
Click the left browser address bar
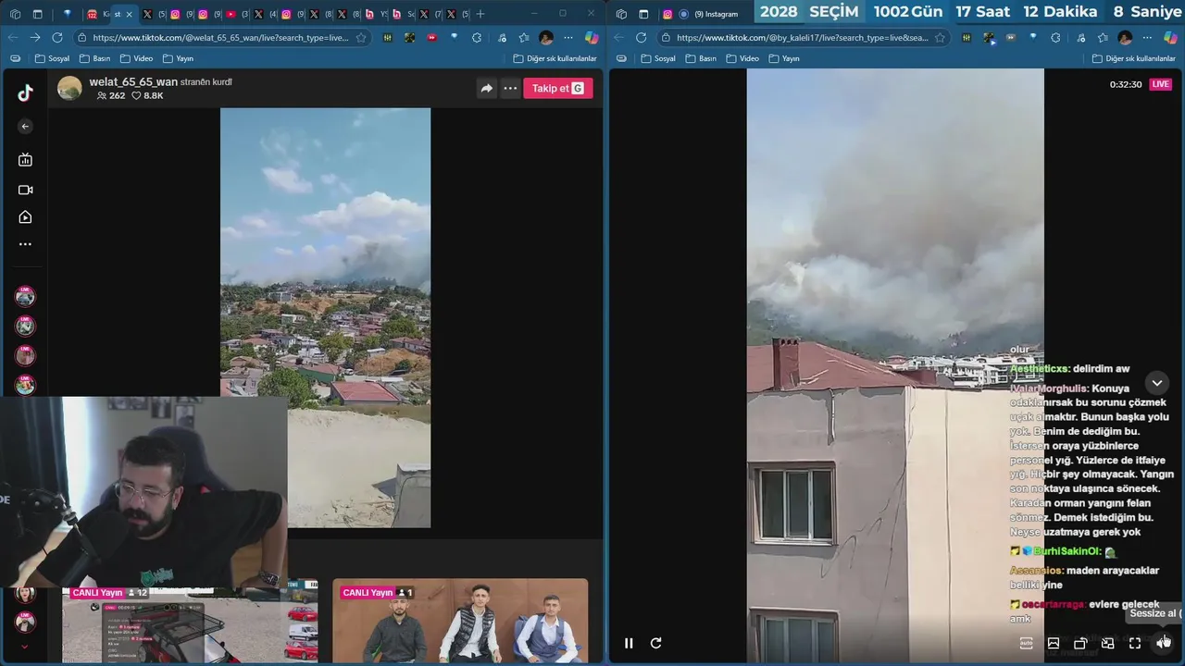point(220,38)
